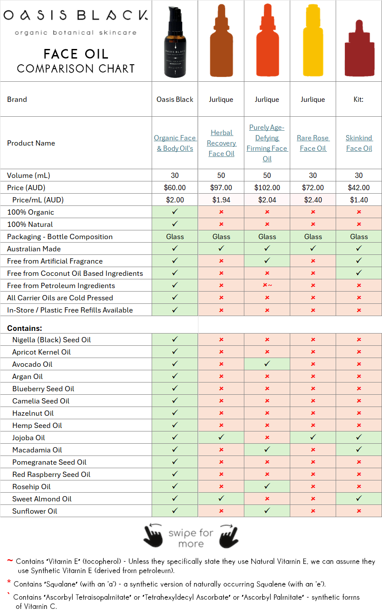Click the Packaging - Bottle Composition label

pos(60,236)
